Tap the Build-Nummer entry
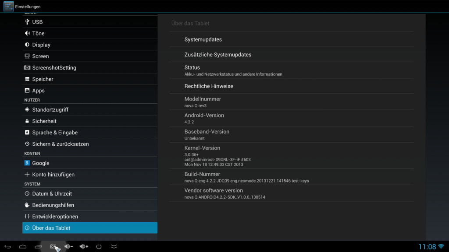 (x=292, y=177)
